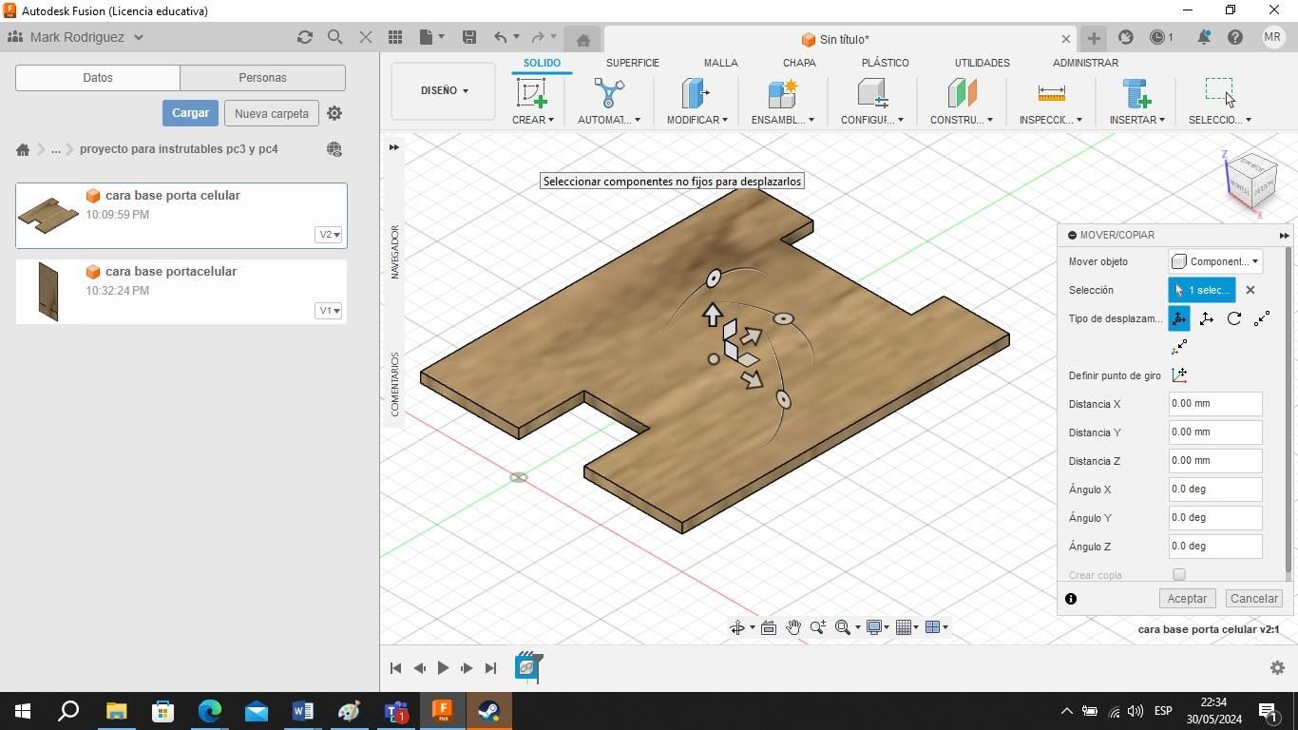Expand the DISEÑO workspace dropdown
The height and width of the screenshot is (730, 1298).
click(x=444, y=90)
